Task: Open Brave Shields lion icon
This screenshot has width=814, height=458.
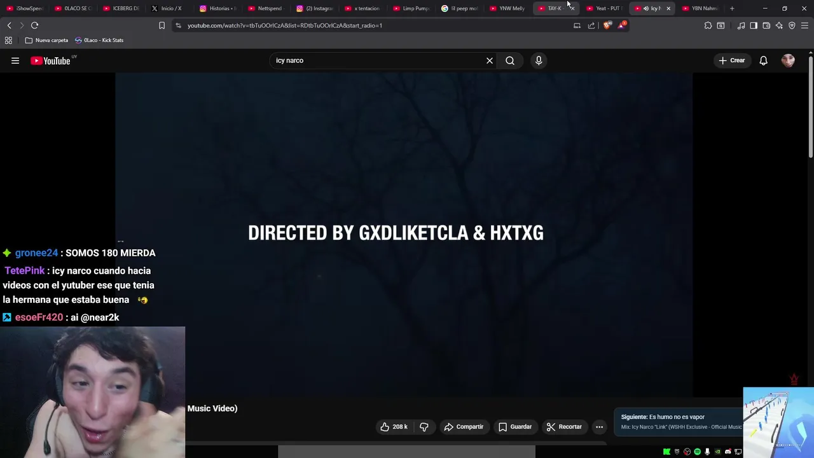Action: [607, 25]
